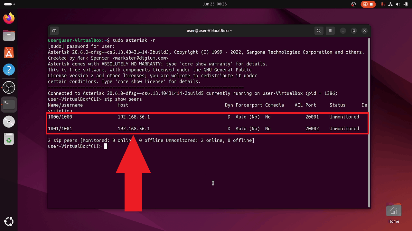This screenshot has width=412, height=231.
Task: Click the Status column header
Action: click(337, 105)
